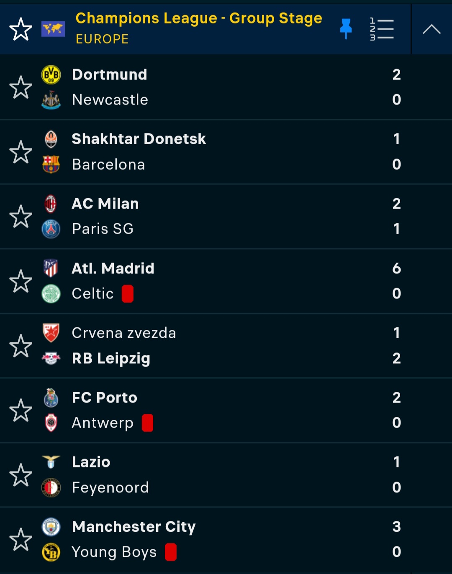This screenshot has height=574, width=452.
Task: Open the FC Porto team name
Action: click(x=105, y=398)
